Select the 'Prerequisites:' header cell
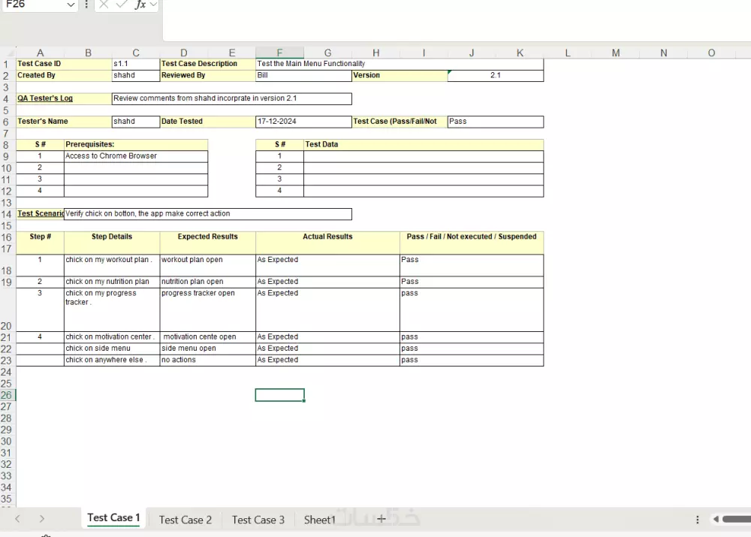The width and height of the screenshot is (751, 537). 136,145
